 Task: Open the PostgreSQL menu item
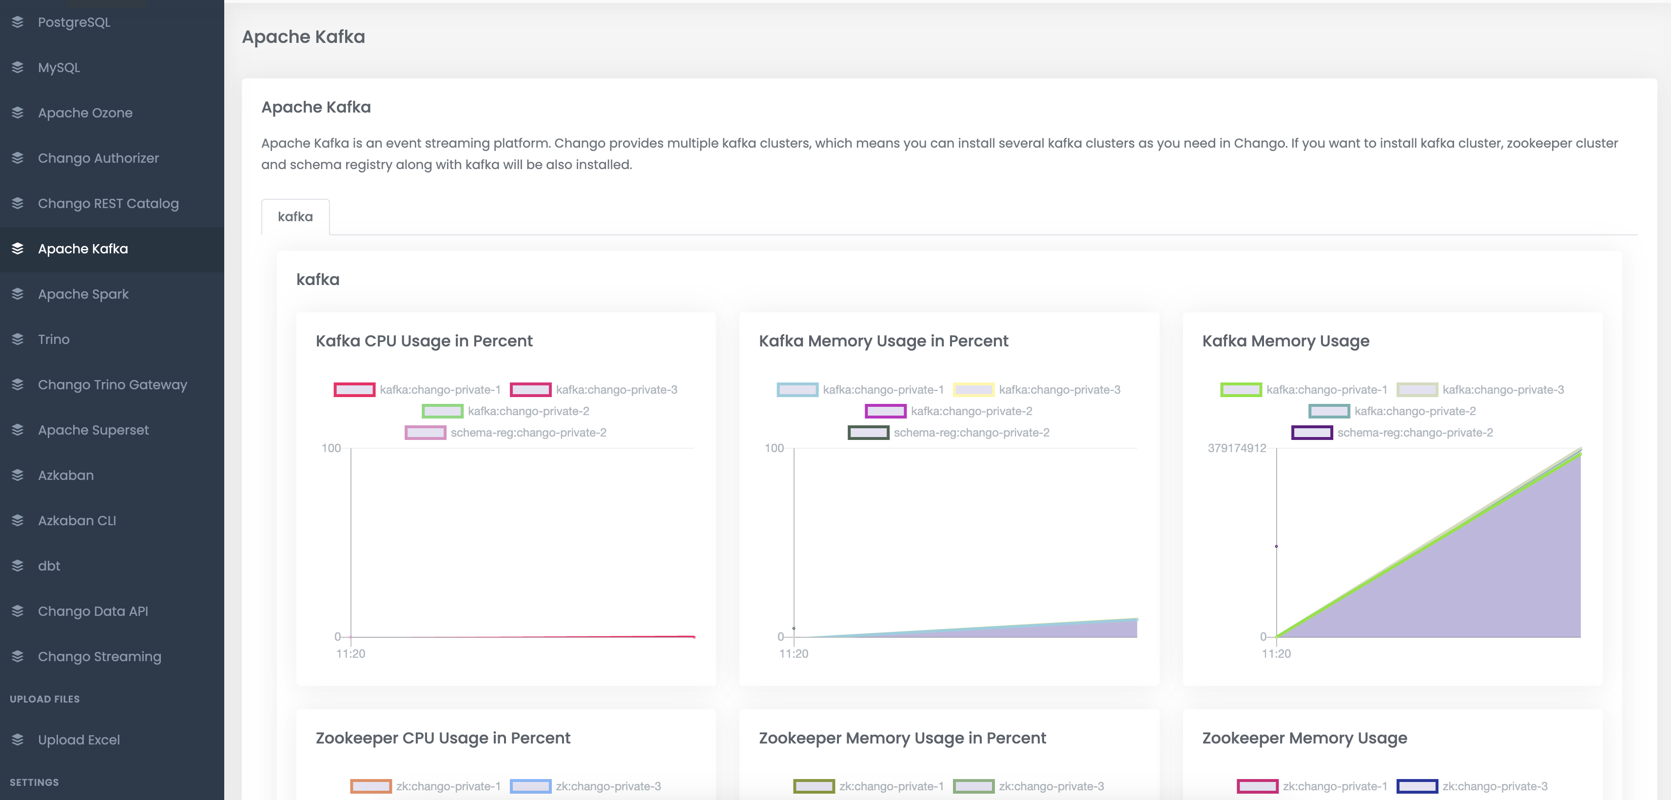(112, 22)
